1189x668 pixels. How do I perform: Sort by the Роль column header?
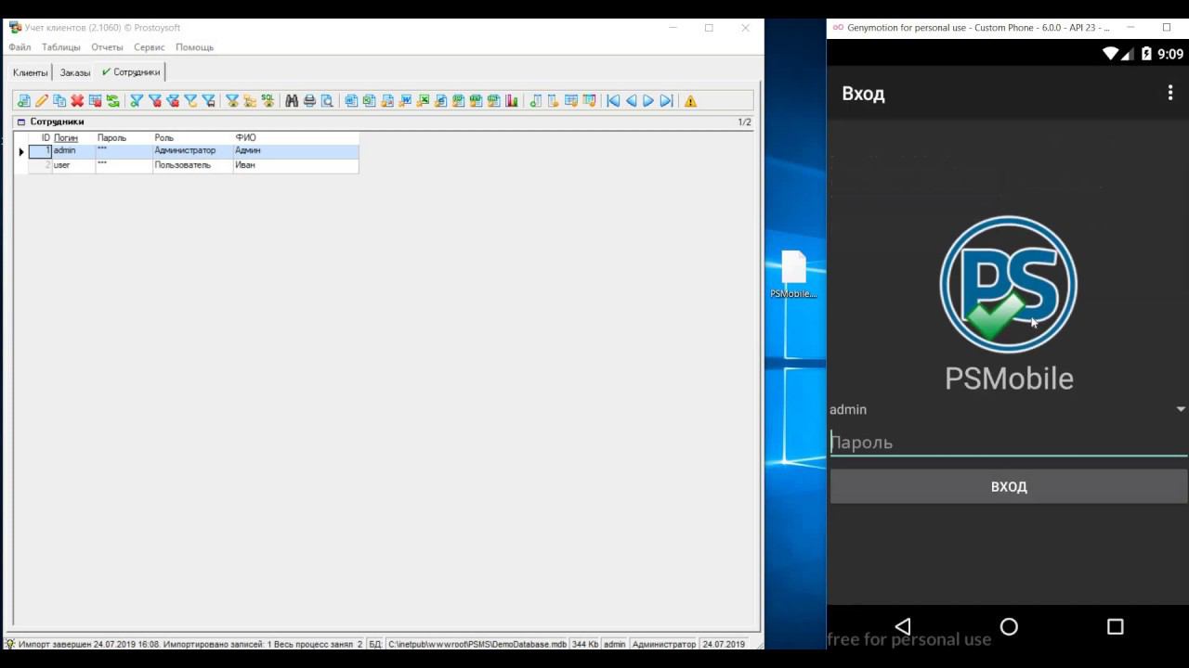tap(164, 137)
